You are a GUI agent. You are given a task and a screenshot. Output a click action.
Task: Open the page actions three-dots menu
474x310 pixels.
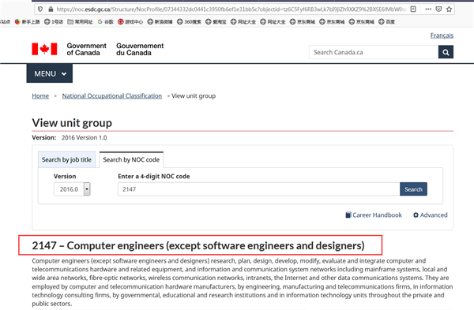[428, 9]
